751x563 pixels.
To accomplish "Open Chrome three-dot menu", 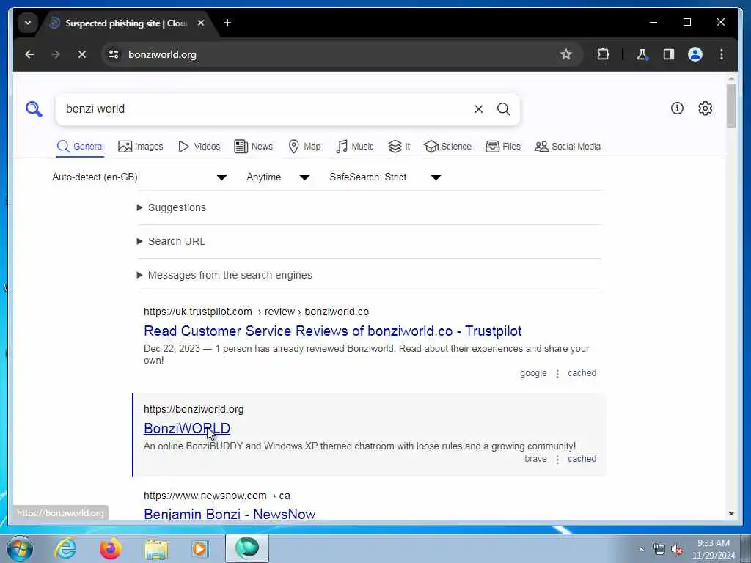I will tap(722, 54).
